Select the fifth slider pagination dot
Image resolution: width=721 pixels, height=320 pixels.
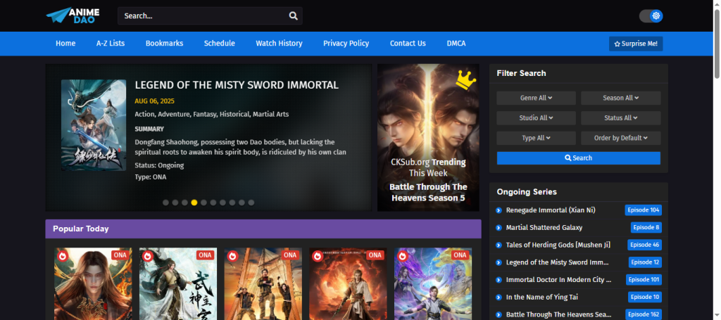[203, 203]
